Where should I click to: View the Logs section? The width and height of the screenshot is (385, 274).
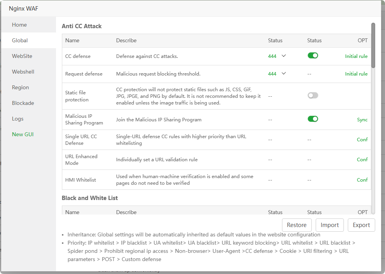(x=18, y=119)
